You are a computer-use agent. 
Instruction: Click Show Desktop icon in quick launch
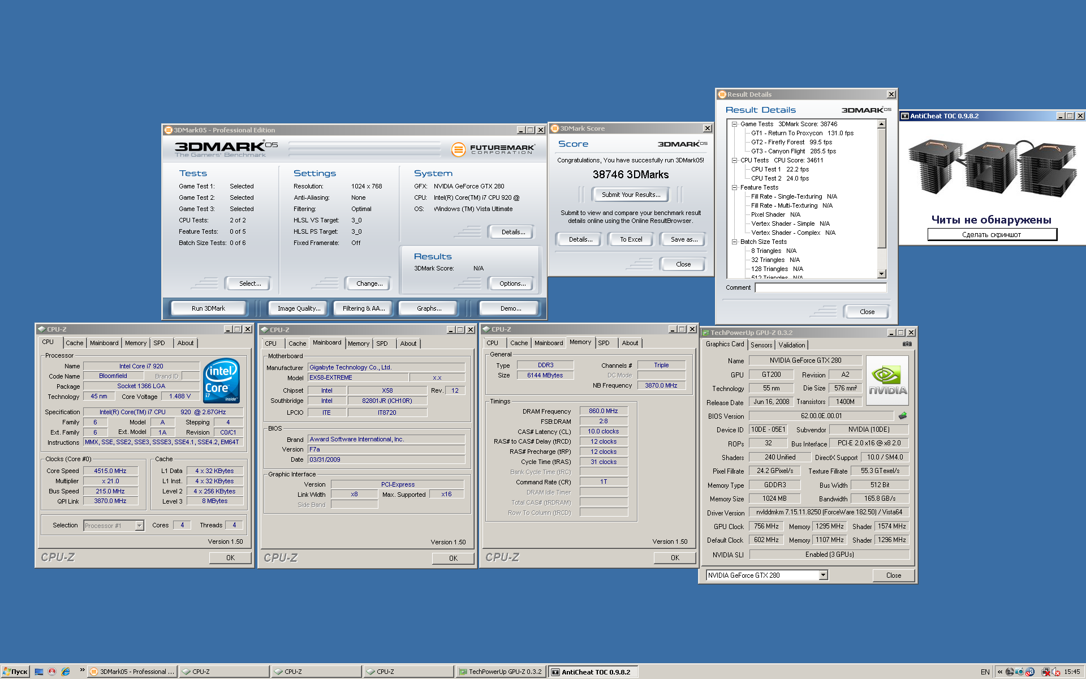39,672
